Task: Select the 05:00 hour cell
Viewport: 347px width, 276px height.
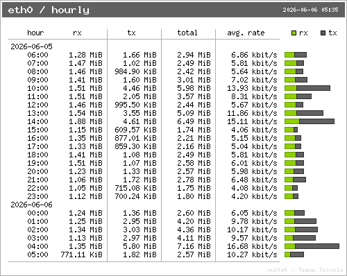Action: [x=37, y=255]
